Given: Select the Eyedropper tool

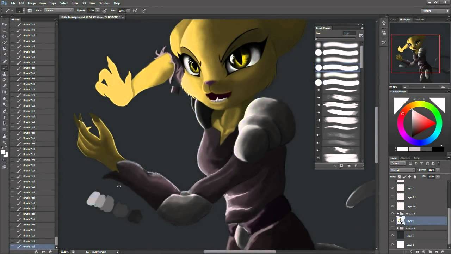Looking at the screenshot, I should pyautogui.click(x=5, y=55).
